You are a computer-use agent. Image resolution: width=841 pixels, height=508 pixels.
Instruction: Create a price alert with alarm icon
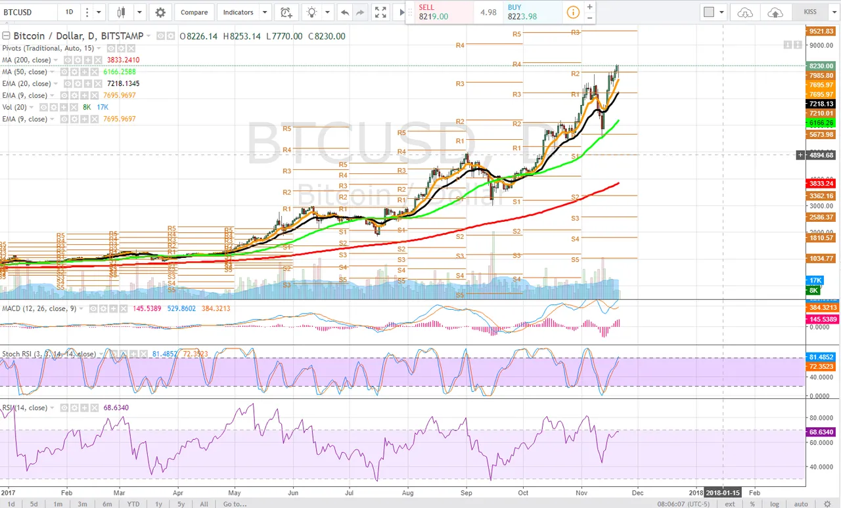[x=286, y=12]
